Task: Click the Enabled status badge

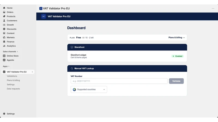Action: [178, 56]
